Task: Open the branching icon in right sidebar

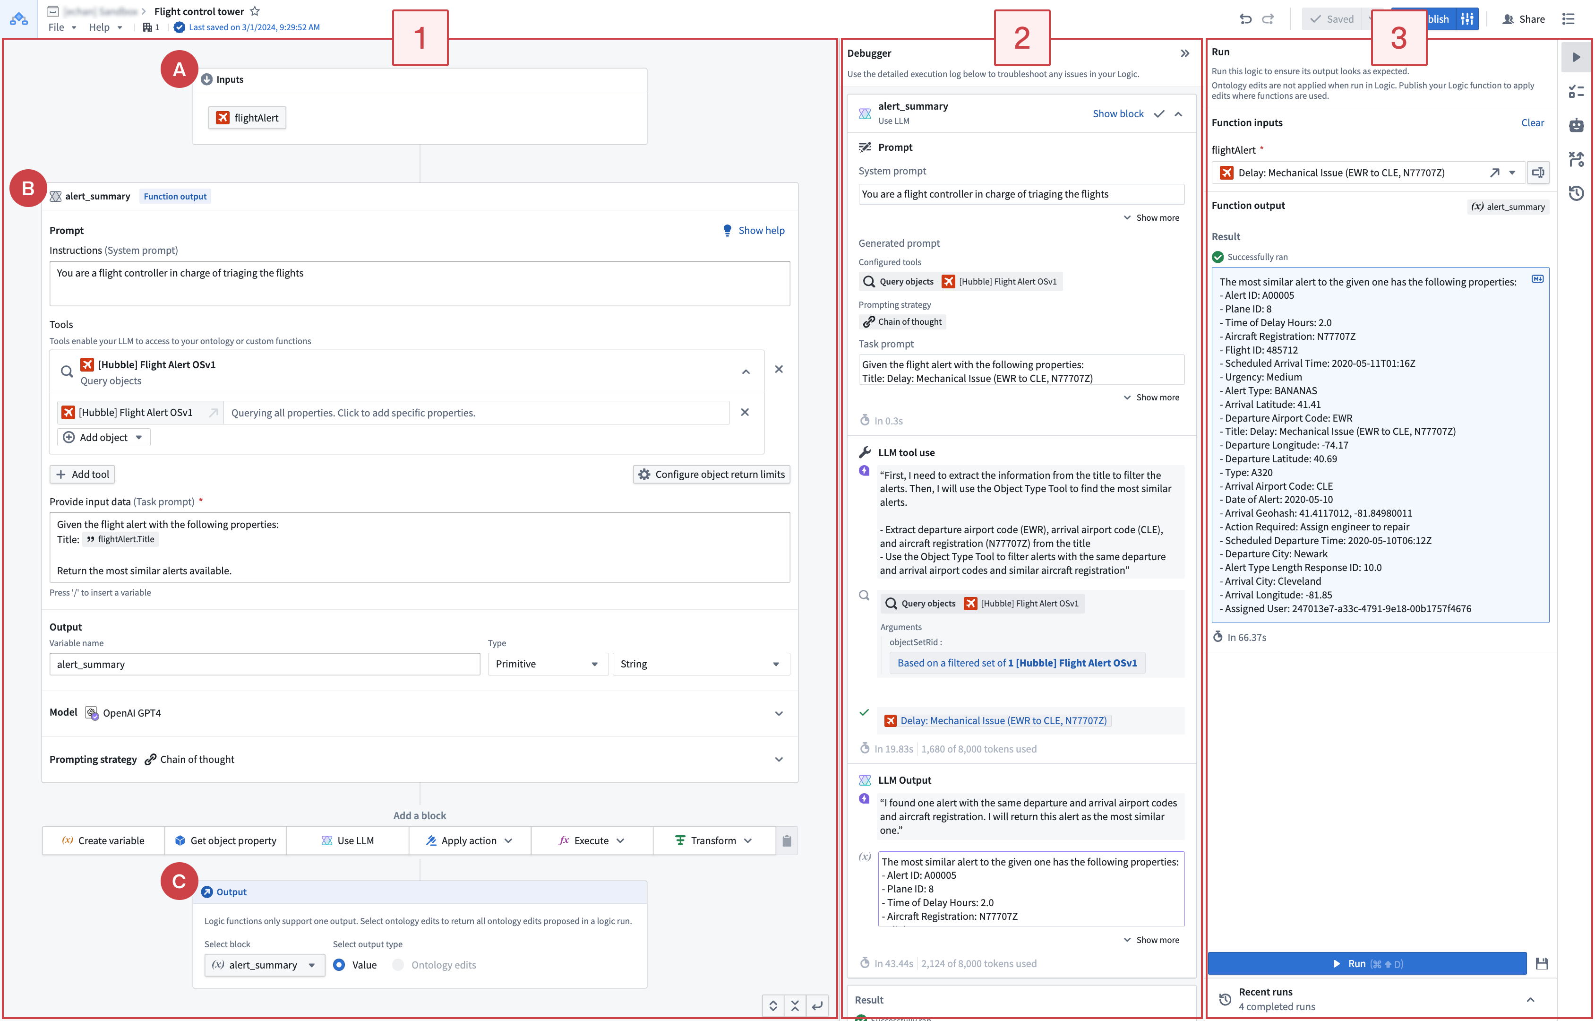Action: [x=1577, y=159]
